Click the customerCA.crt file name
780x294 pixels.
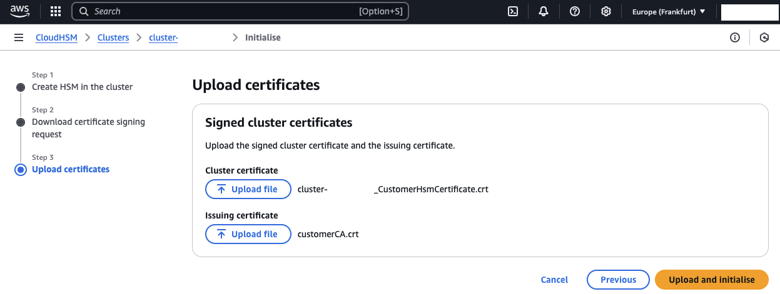(328, 234)
